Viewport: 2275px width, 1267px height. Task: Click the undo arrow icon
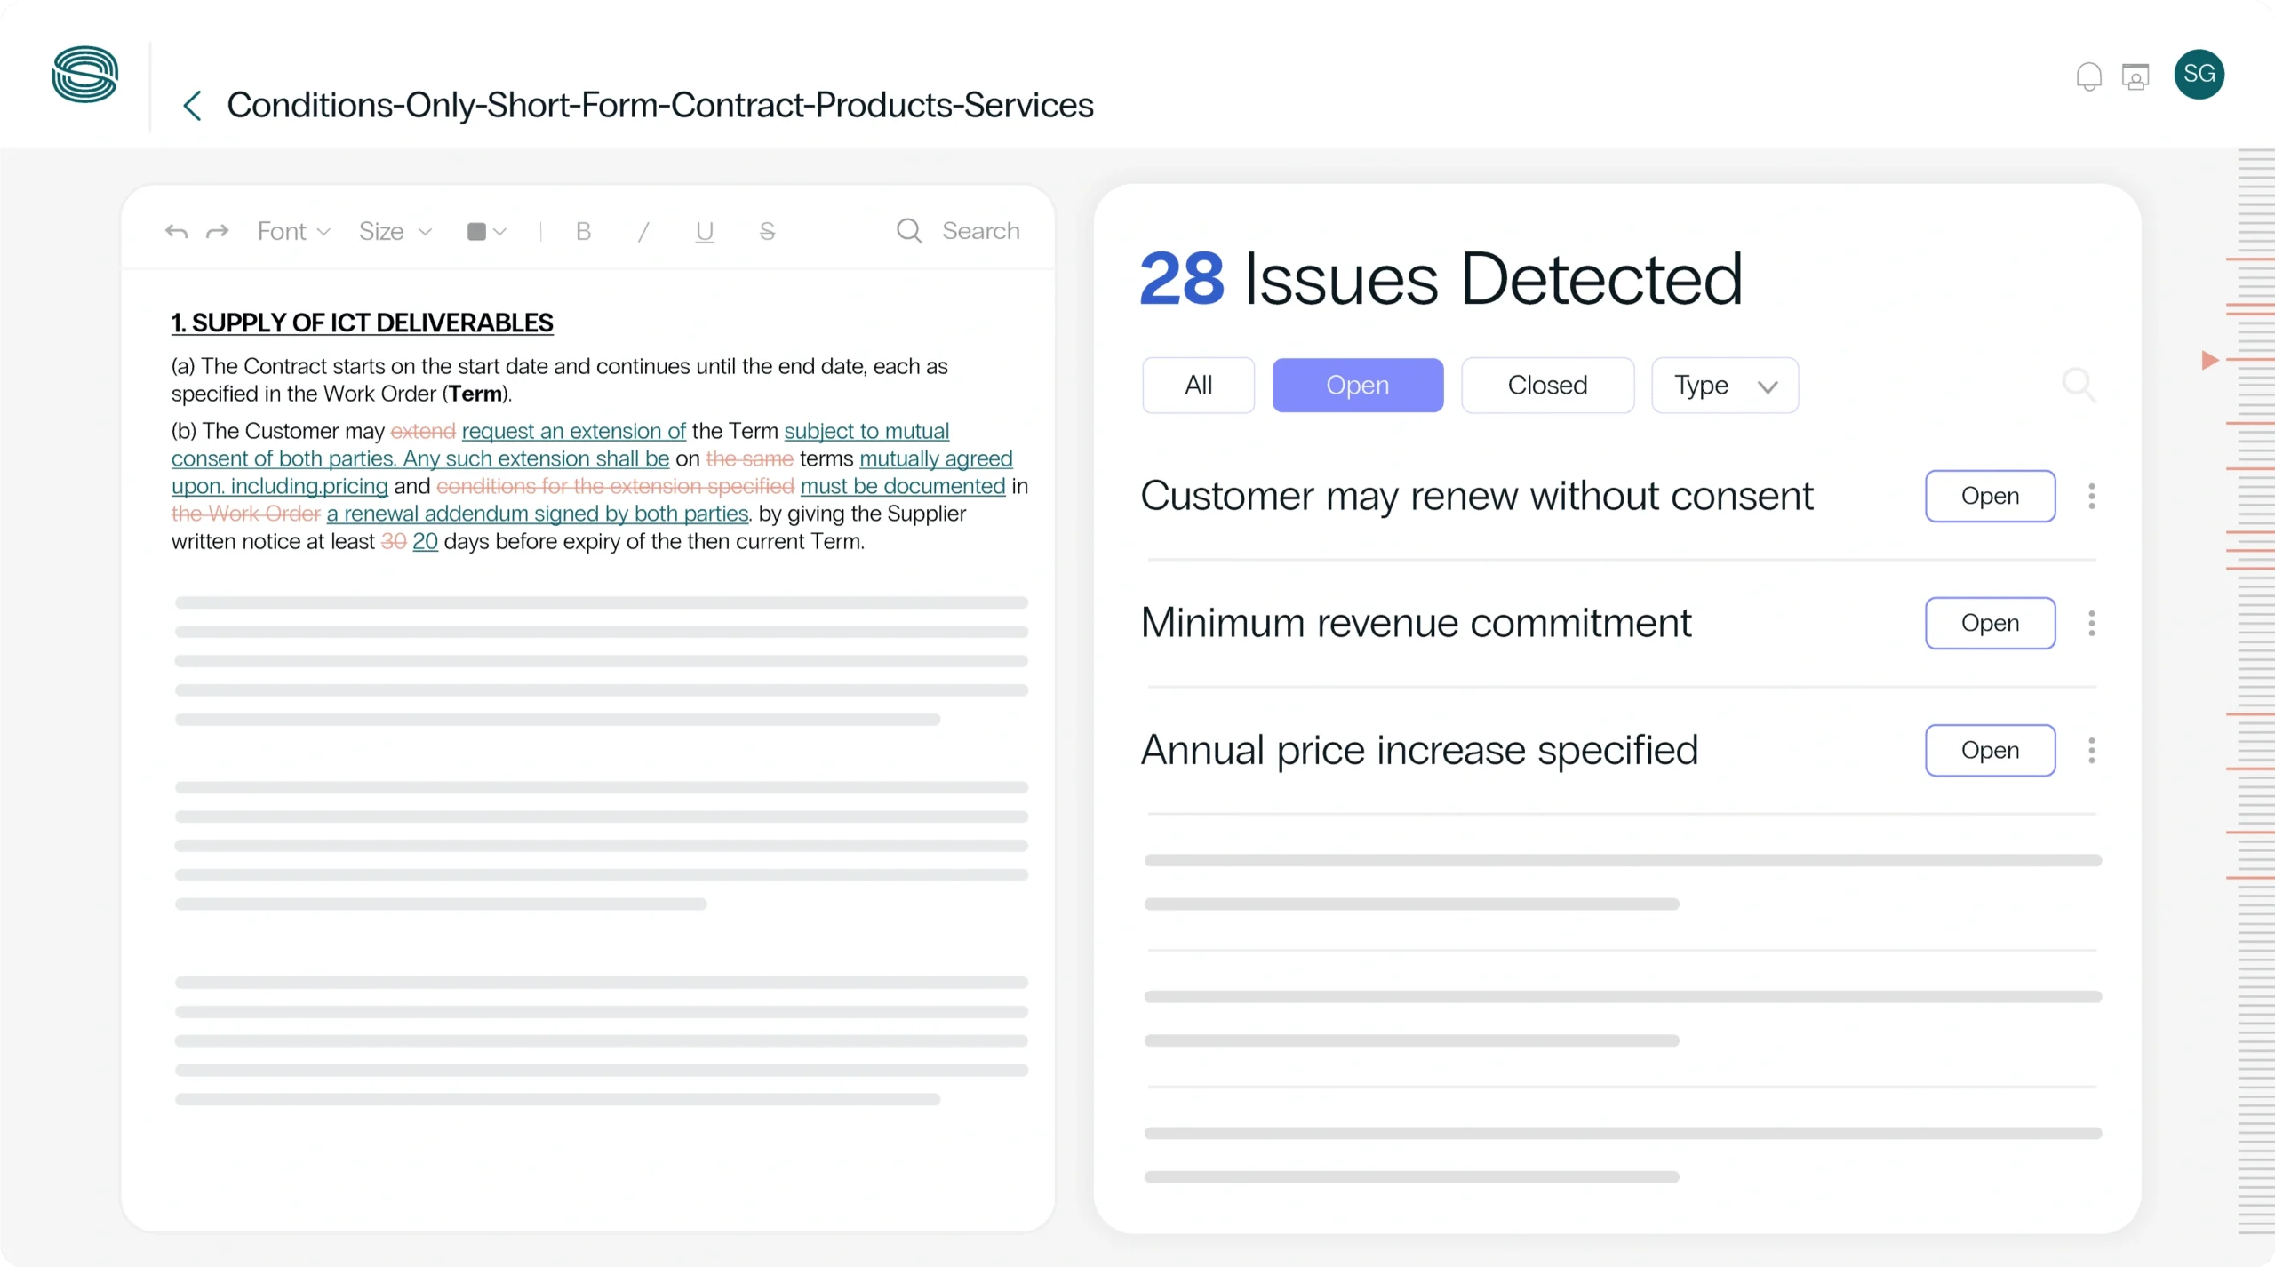click(175, 231)
